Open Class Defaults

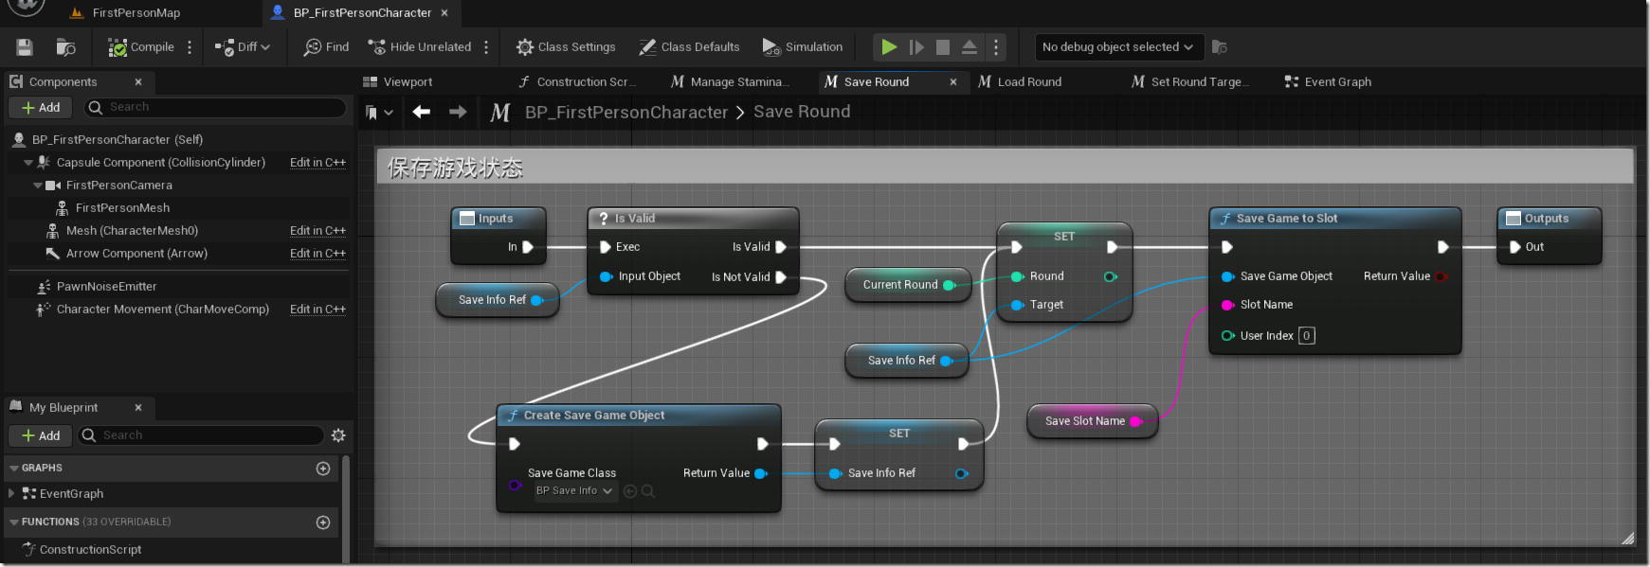(x=689, y=47)
